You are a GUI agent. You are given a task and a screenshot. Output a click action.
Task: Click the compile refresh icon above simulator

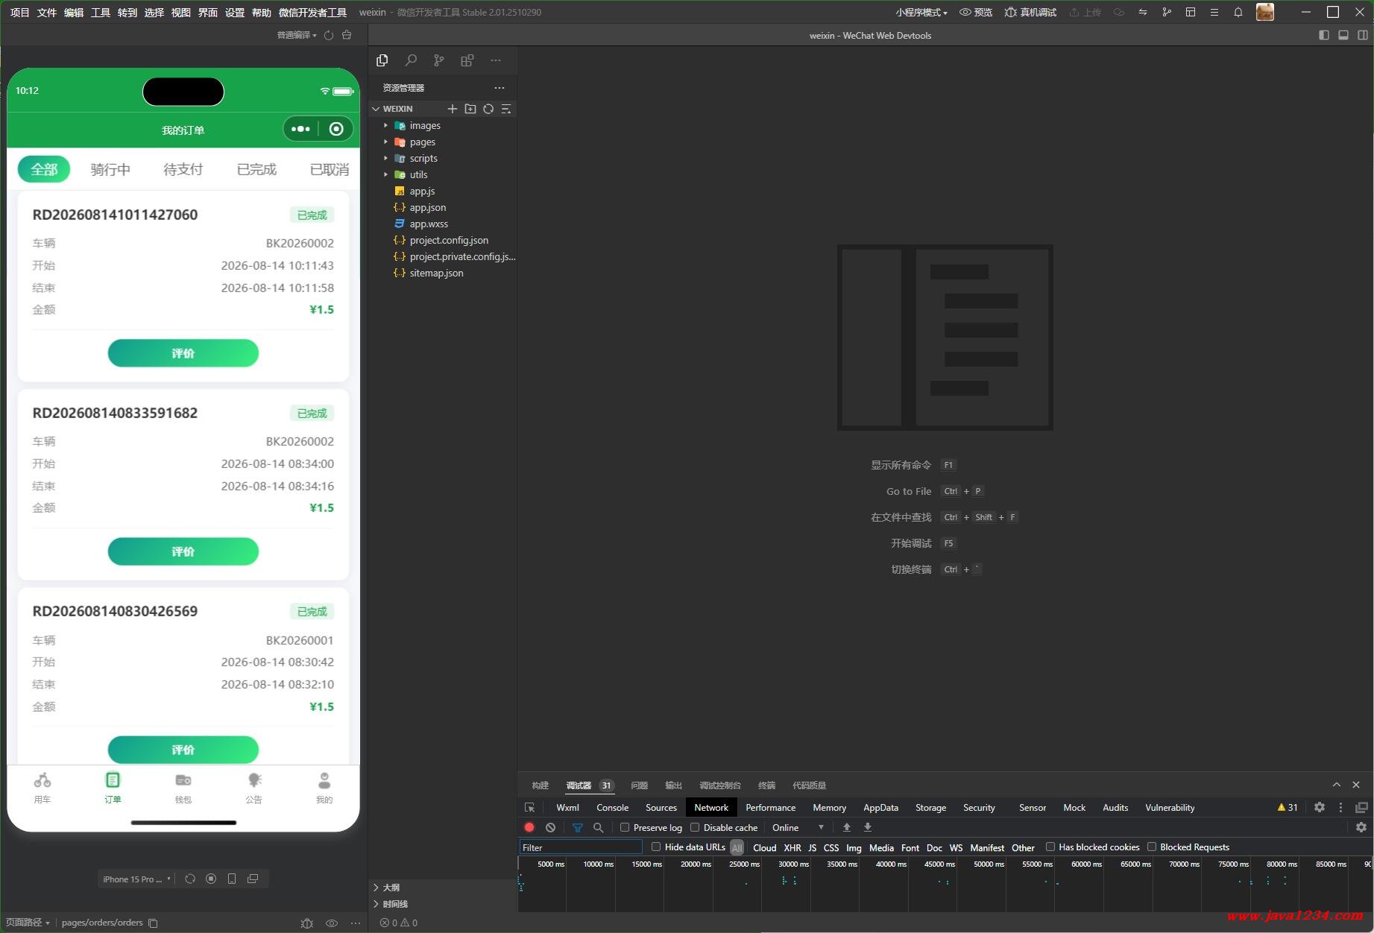point(329,35)
